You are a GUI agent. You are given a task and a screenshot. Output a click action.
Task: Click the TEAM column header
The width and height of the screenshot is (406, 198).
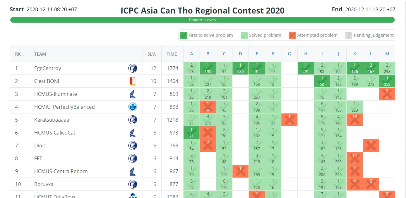click(40, 54)
